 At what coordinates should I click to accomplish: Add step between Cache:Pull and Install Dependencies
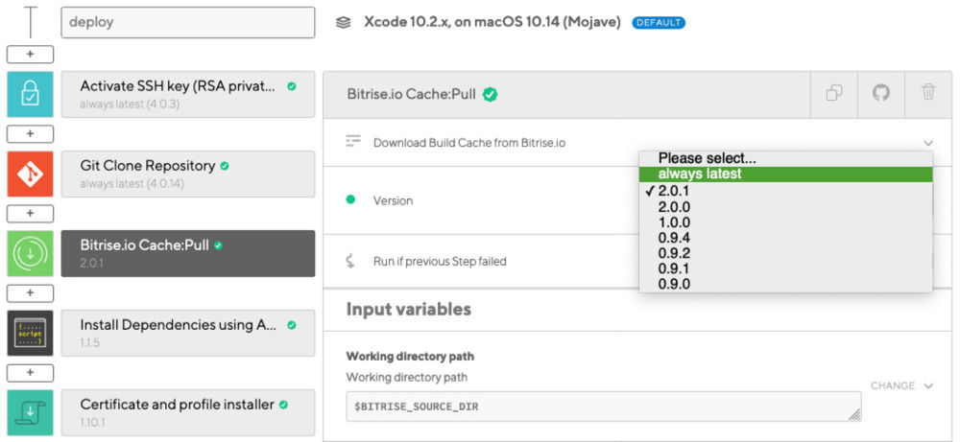tap(30, 292)
